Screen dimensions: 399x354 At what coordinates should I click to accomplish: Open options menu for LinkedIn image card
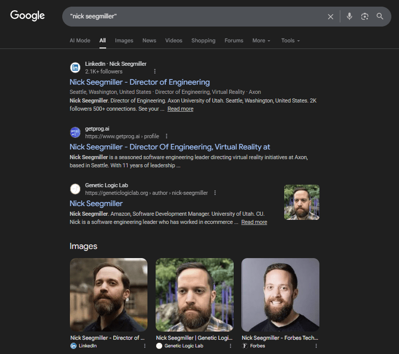144,346
